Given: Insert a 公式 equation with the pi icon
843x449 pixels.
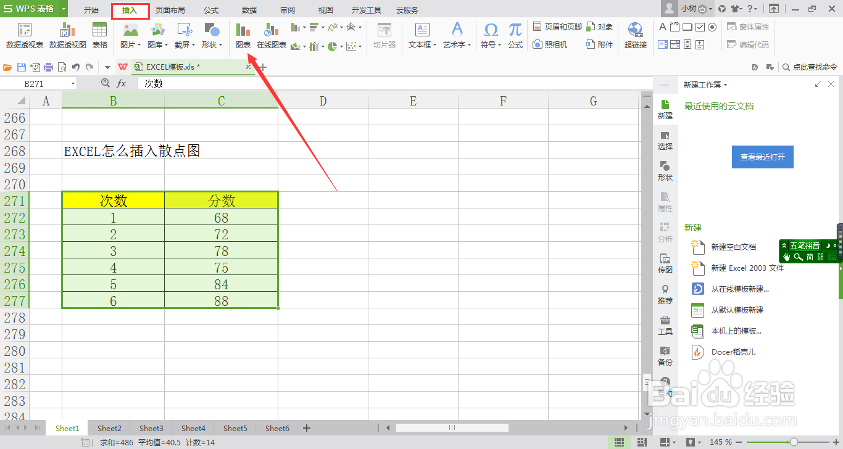Looking at the screenshot, I should (x=515, y=35).
